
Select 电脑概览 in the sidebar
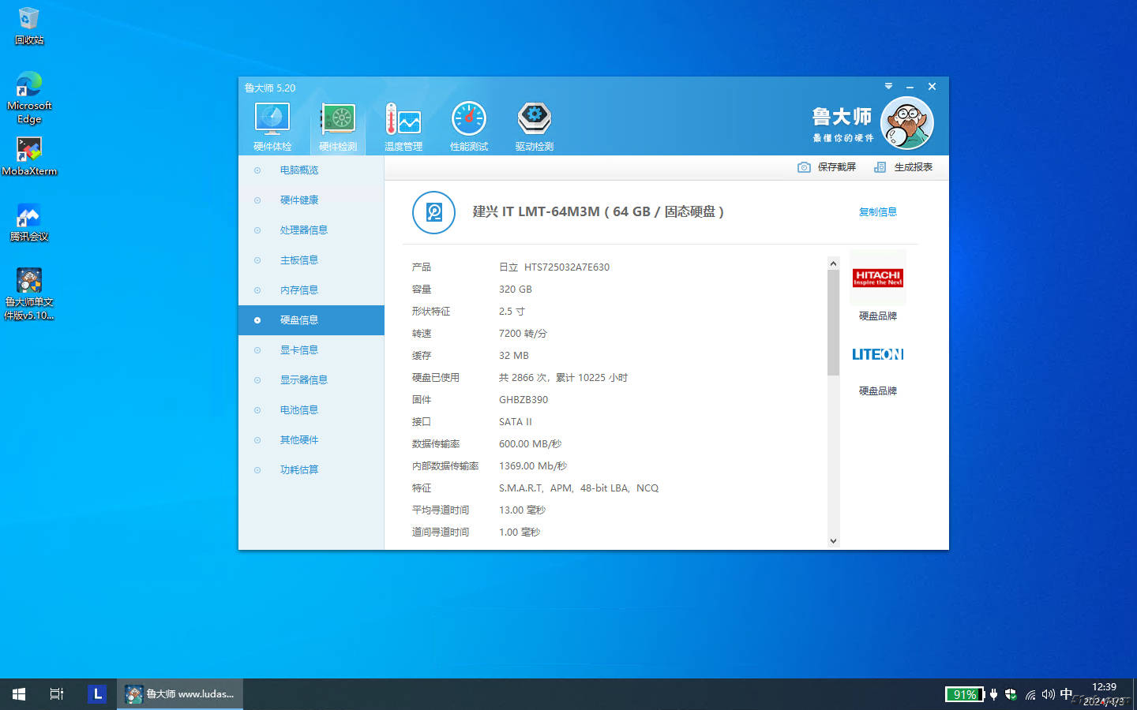tap(299, 170)
